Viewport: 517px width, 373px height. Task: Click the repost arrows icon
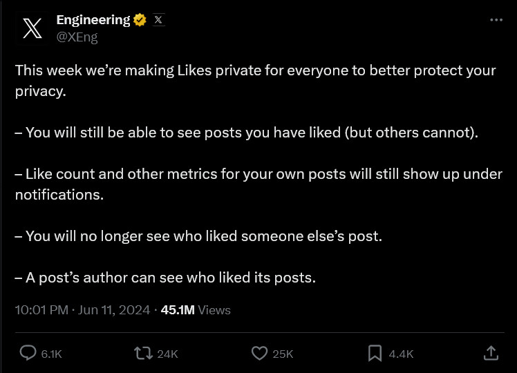[x=144, y=353]
